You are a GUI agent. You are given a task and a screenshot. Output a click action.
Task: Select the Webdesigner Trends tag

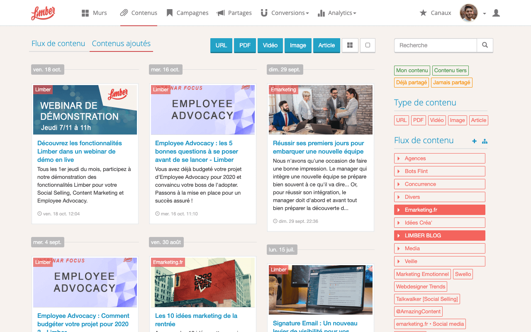click(x=421, y=287)
